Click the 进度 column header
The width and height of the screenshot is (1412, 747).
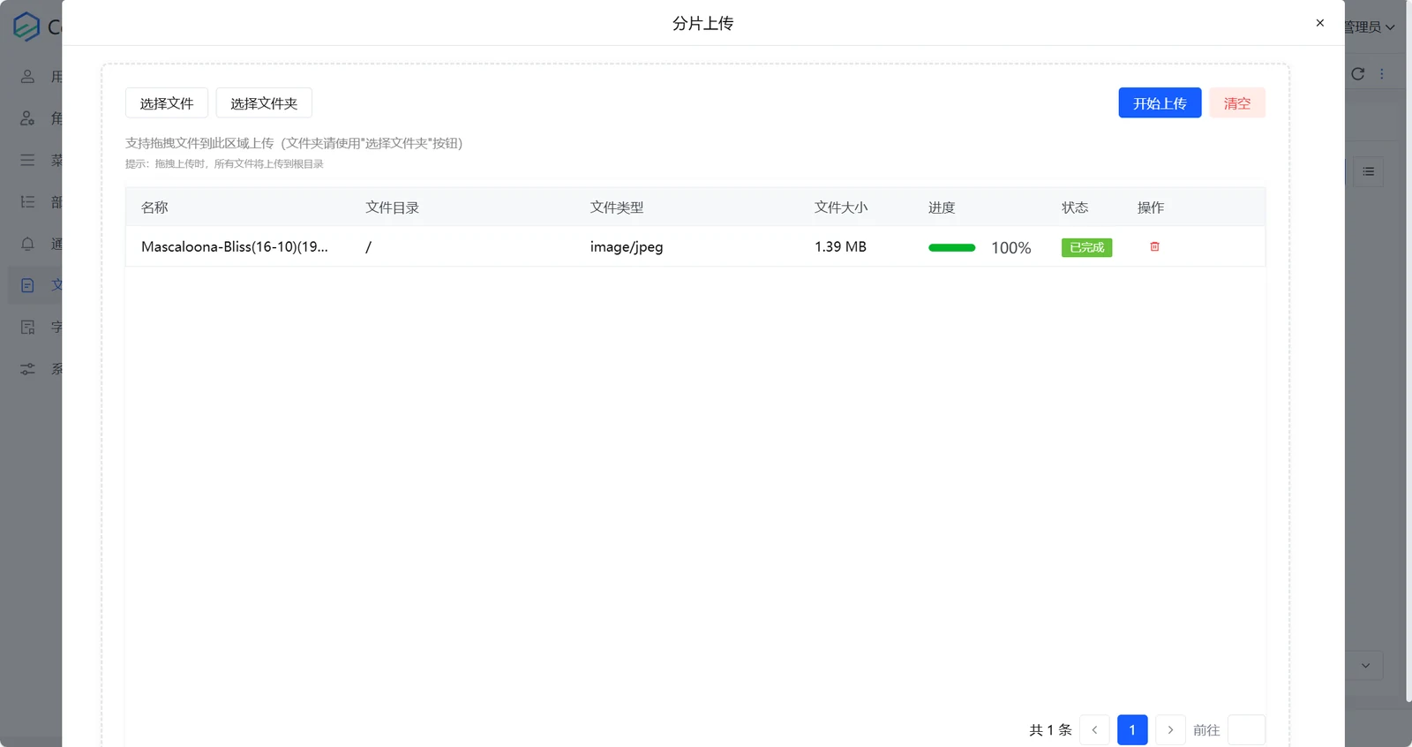click(942, 207)
